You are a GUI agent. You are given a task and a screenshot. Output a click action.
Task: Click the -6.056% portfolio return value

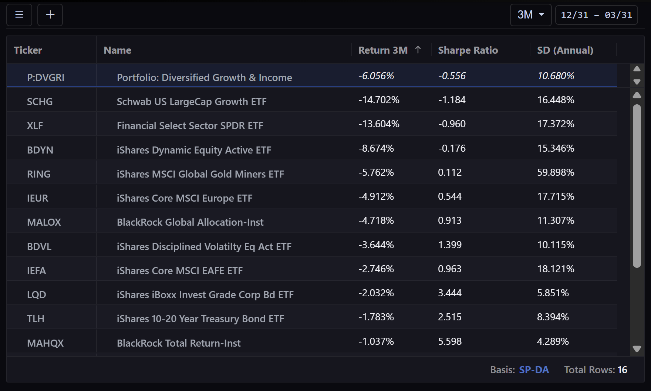pyautogui.click(x=376, y=76)
